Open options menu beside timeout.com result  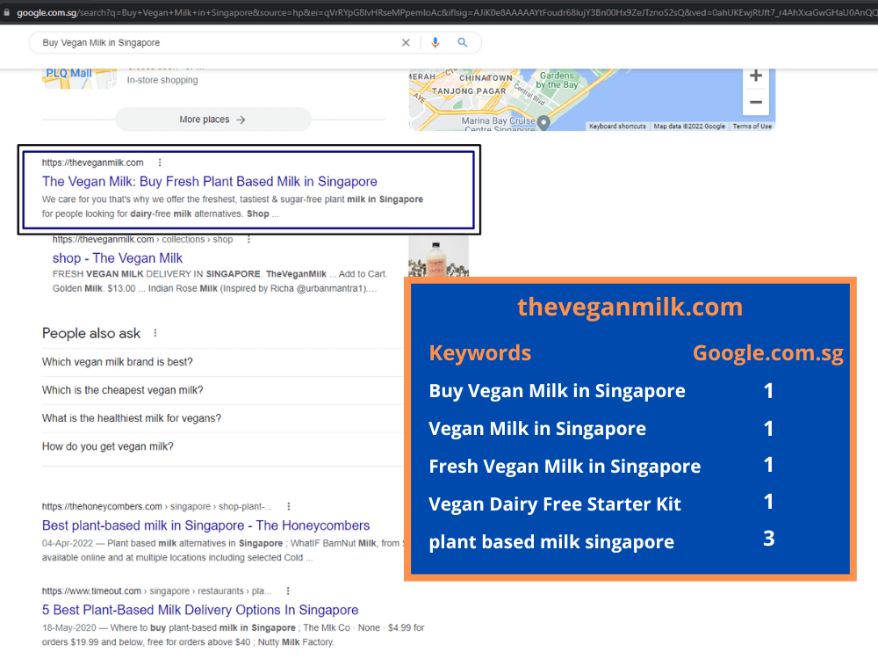click(288, 590)
